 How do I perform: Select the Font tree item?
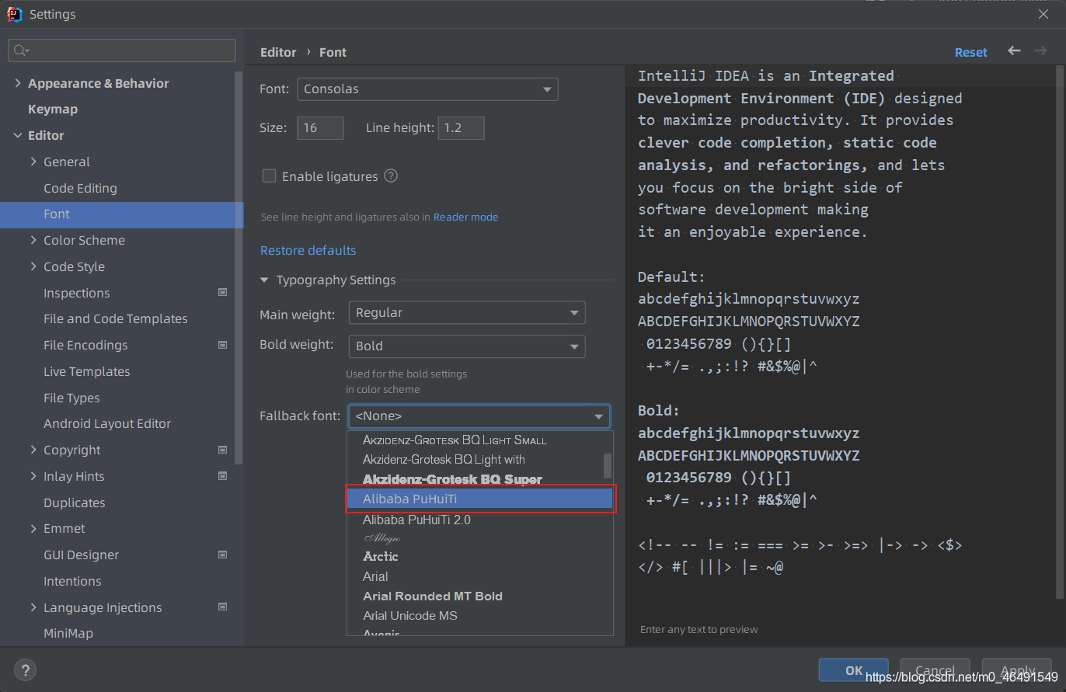point(121,214)
